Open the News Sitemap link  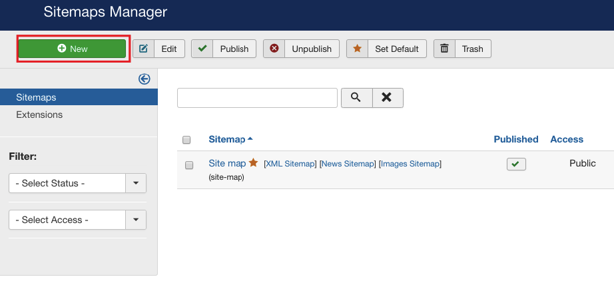pos(348,164)
